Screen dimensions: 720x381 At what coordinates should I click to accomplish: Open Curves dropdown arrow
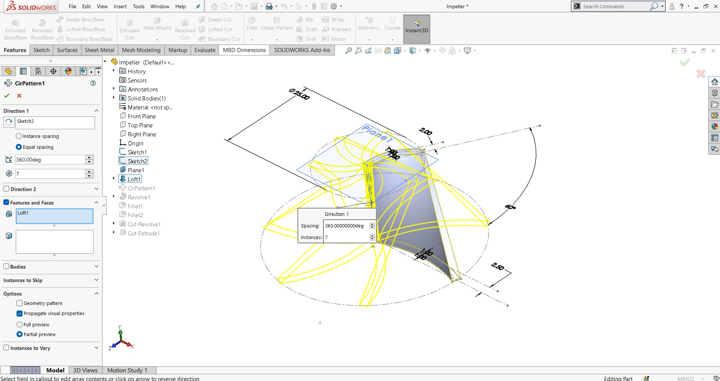392,39
